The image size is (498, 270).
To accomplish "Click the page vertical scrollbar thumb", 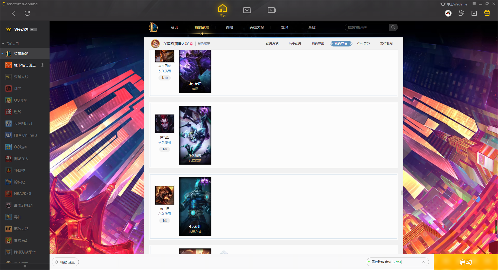I will (x=402, y=193).
